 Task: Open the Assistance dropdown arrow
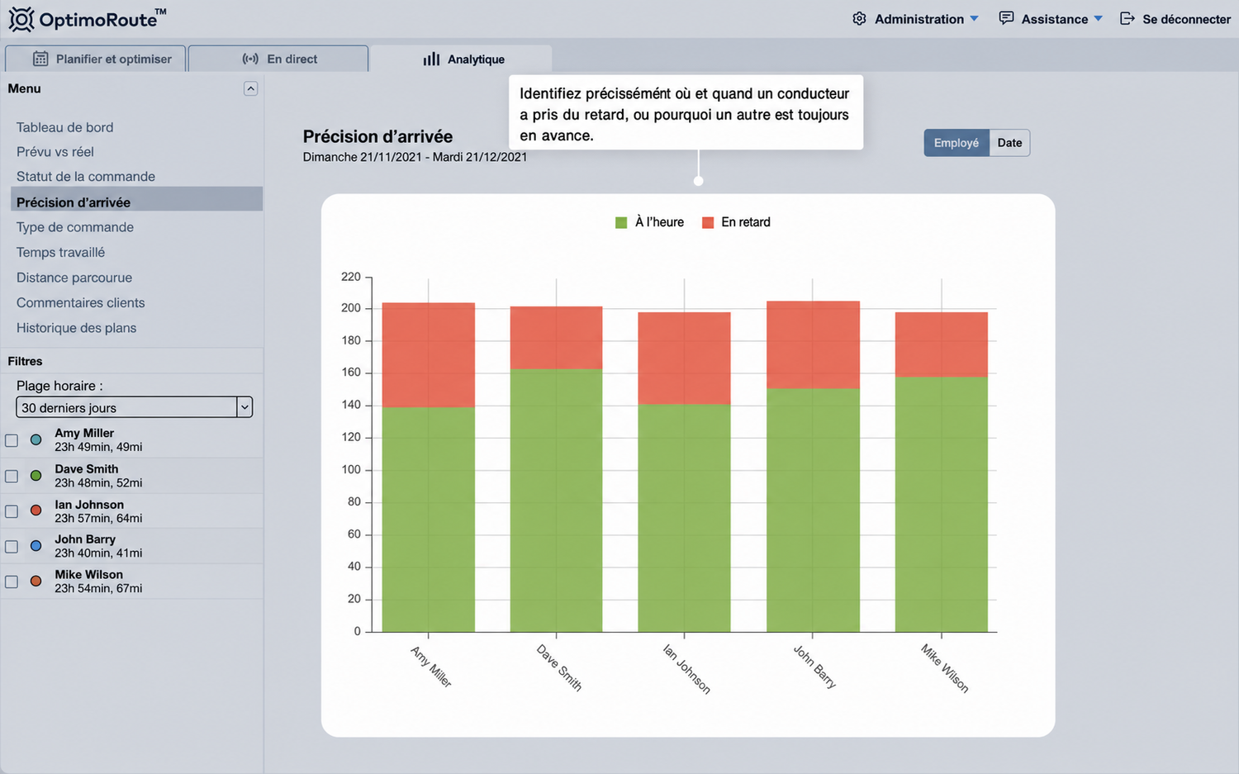pos(1098,18)
